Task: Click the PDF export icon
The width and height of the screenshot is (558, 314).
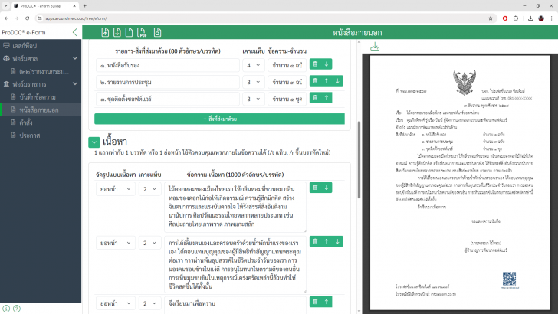Action: tap(142, 32)
